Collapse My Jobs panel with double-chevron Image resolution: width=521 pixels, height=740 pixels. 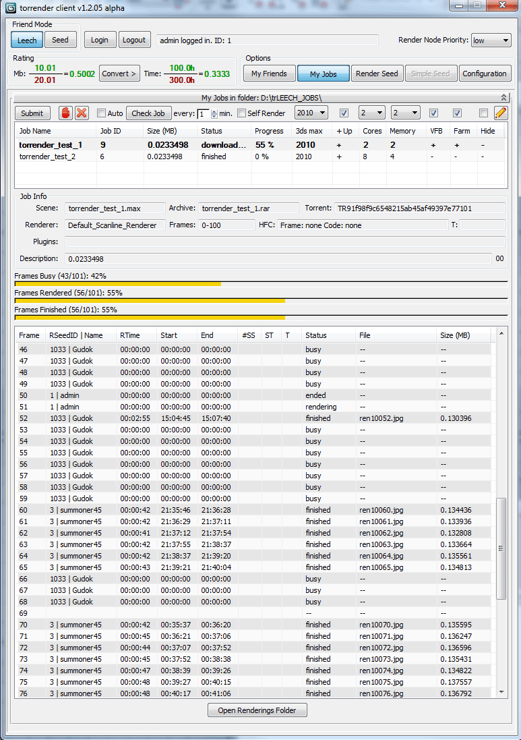[503, 98]
